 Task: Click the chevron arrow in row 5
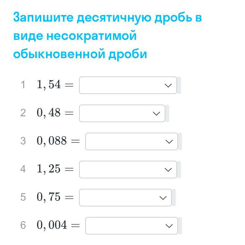pos(163,198)
